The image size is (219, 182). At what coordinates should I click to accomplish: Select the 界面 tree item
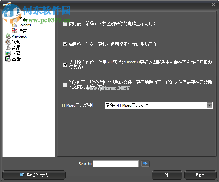23,19
